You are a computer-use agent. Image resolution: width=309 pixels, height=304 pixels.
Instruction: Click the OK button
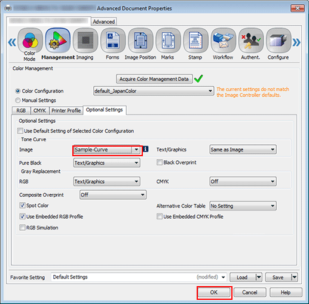pos(214,292)
